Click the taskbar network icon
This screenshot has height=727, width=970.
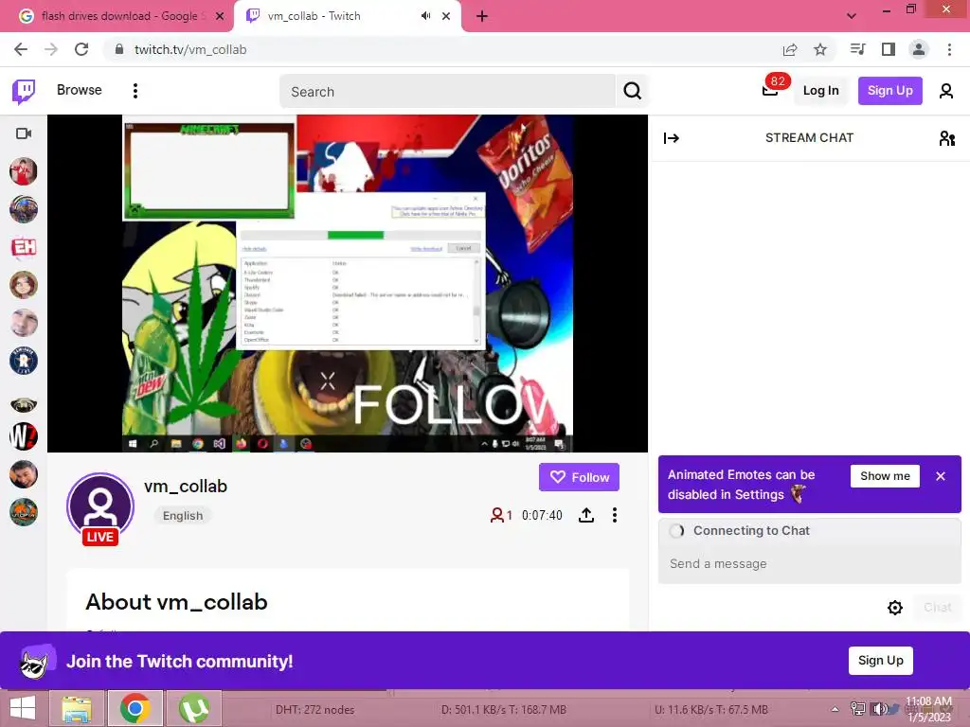coord(858,709)
